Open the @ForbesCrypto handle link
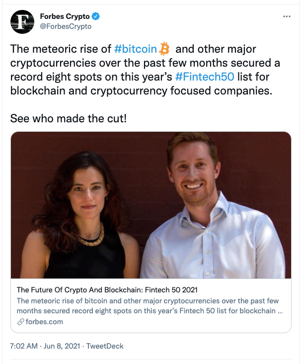Screen dimensions: 302x364 coord(66,26)
